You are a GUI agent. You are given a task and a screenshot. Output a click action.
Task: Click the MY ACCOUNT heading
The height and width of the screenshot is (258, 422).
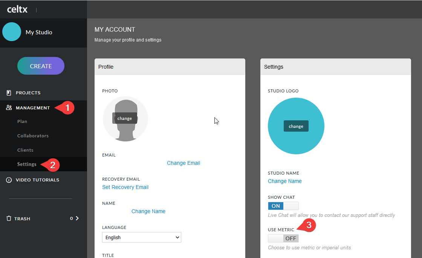point(115,30)
